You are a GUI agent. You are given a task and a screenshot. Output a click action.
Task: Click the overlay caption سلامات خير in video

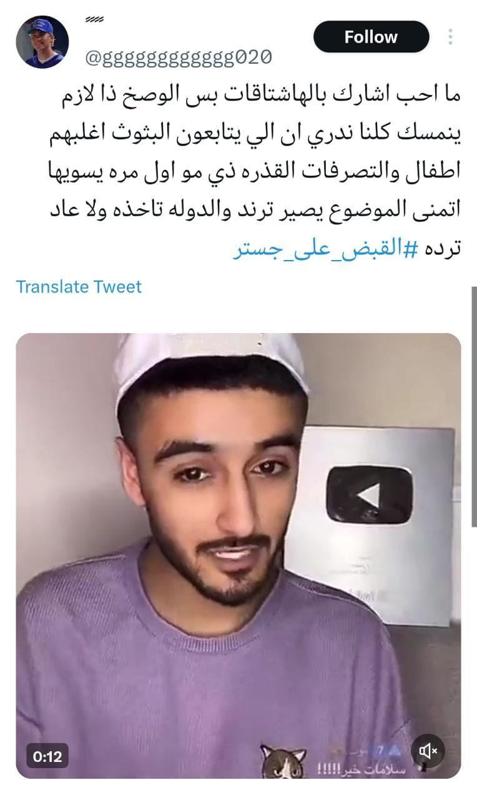[362, 770]
